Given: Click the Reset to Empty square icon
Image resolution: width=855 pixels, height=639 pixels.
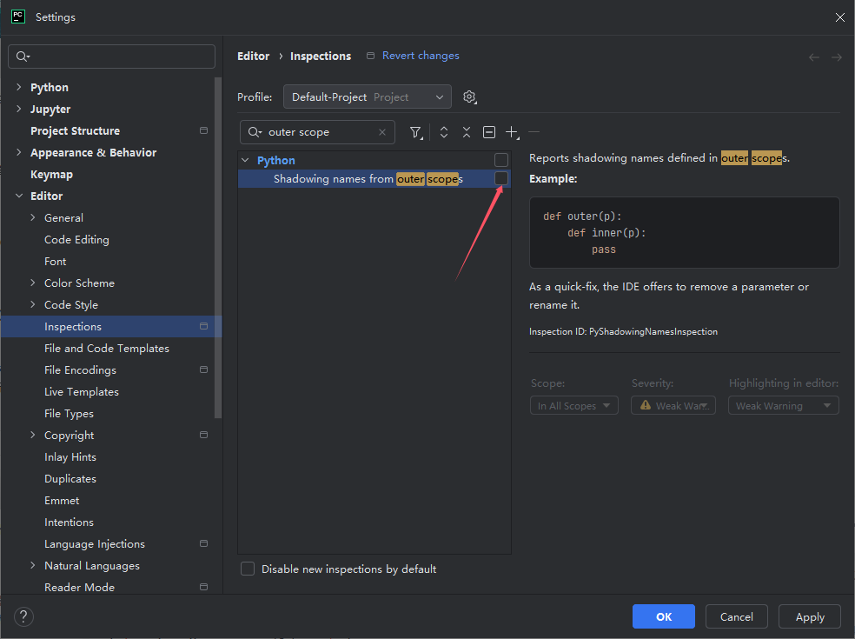Looking at the screenshot, I should coord(489,132).
